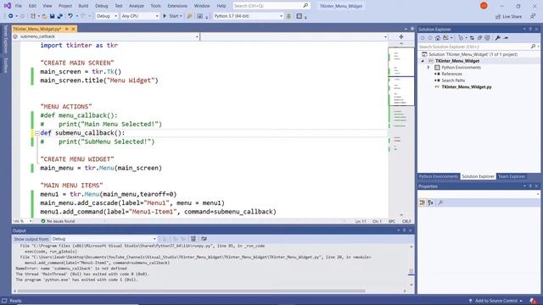This screenshot has width=543, height=305.
Task: Open the Toolbox side tab
Action: click(x=5, y=65)
